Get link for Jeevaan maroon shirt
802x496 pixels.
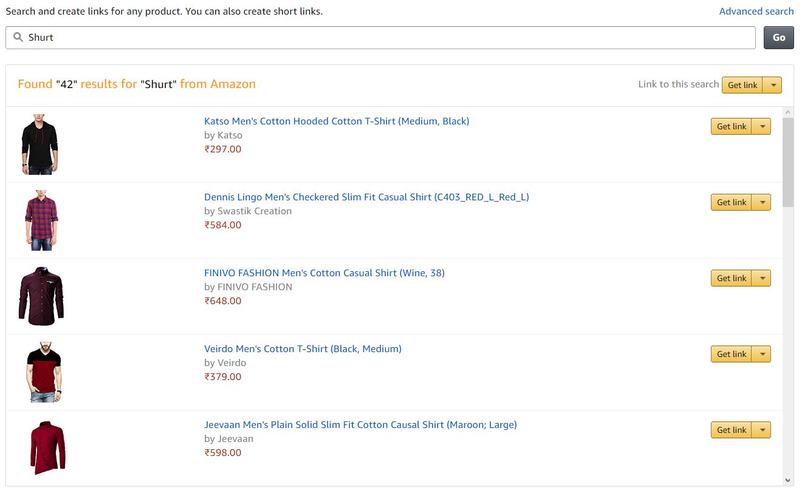[732, 430]
